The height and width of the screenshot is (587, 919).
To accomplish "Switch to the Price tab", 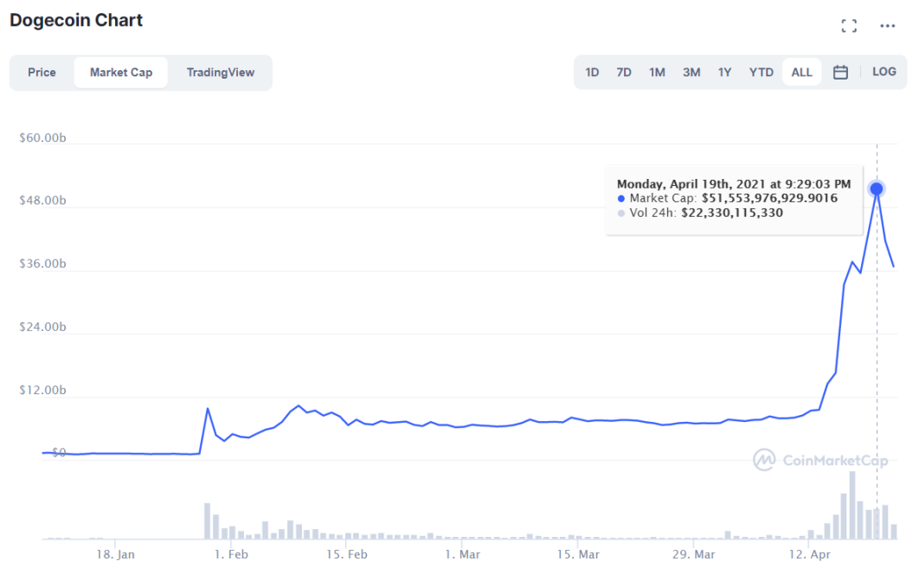I will (42, 73).
